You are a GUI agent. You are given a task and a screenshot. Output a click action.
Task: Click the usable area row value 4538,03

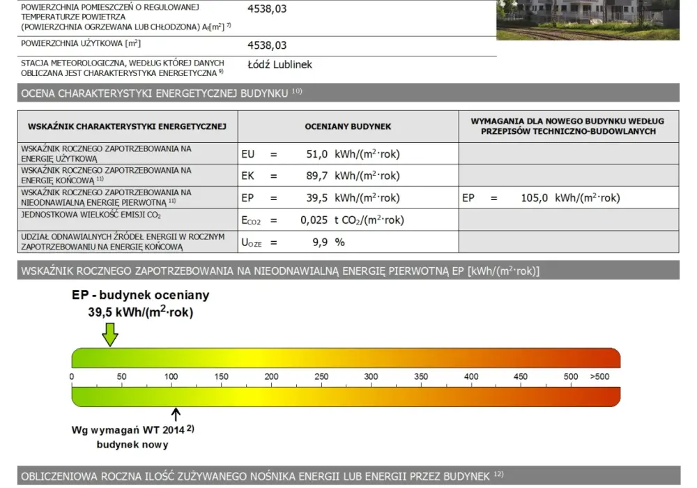click(x=267, y=45)
